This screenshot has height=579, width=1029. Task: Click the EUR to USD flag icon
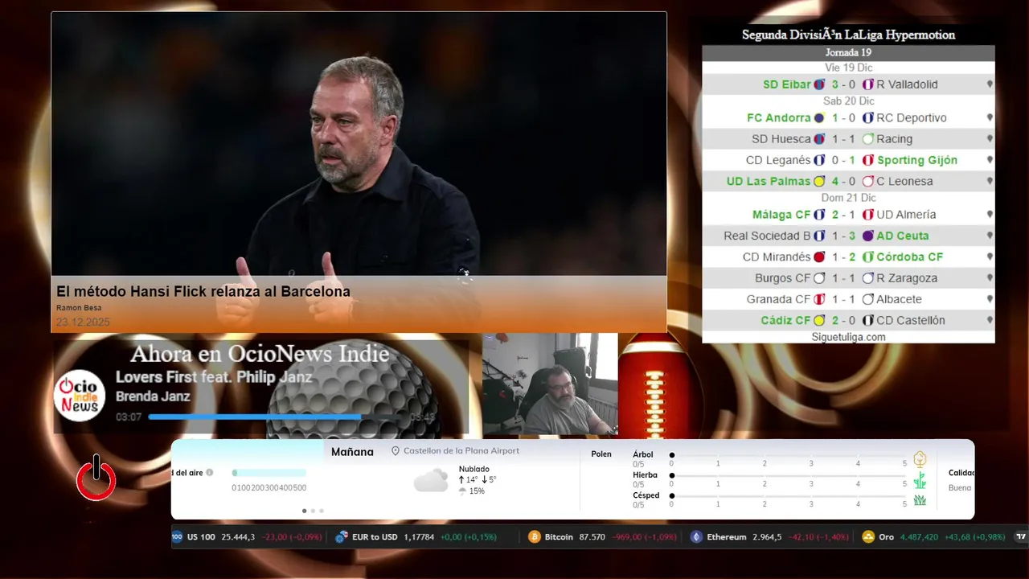[341, 536]
